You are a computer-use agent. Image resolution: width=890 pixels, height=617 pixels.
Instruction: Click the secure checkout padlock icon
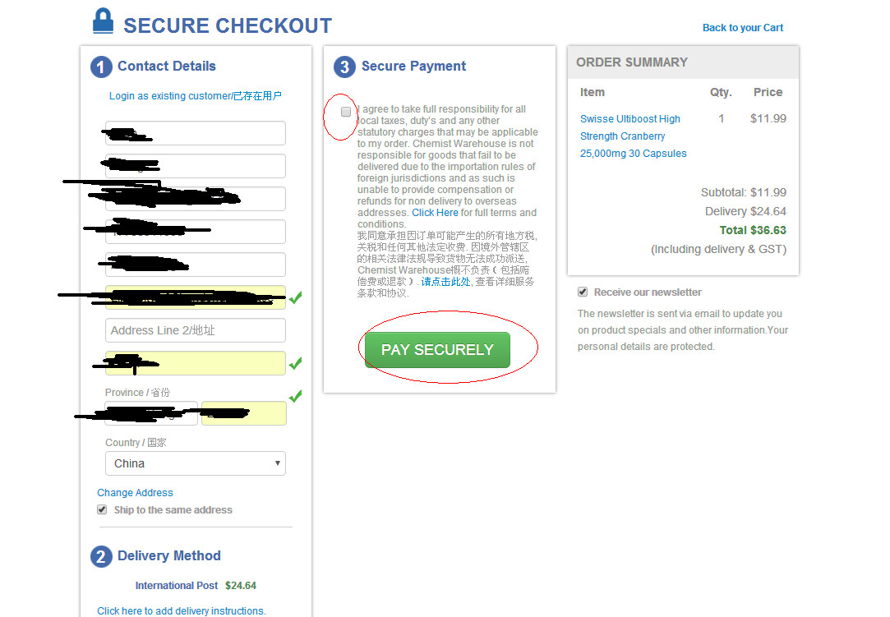click(103, 21)
